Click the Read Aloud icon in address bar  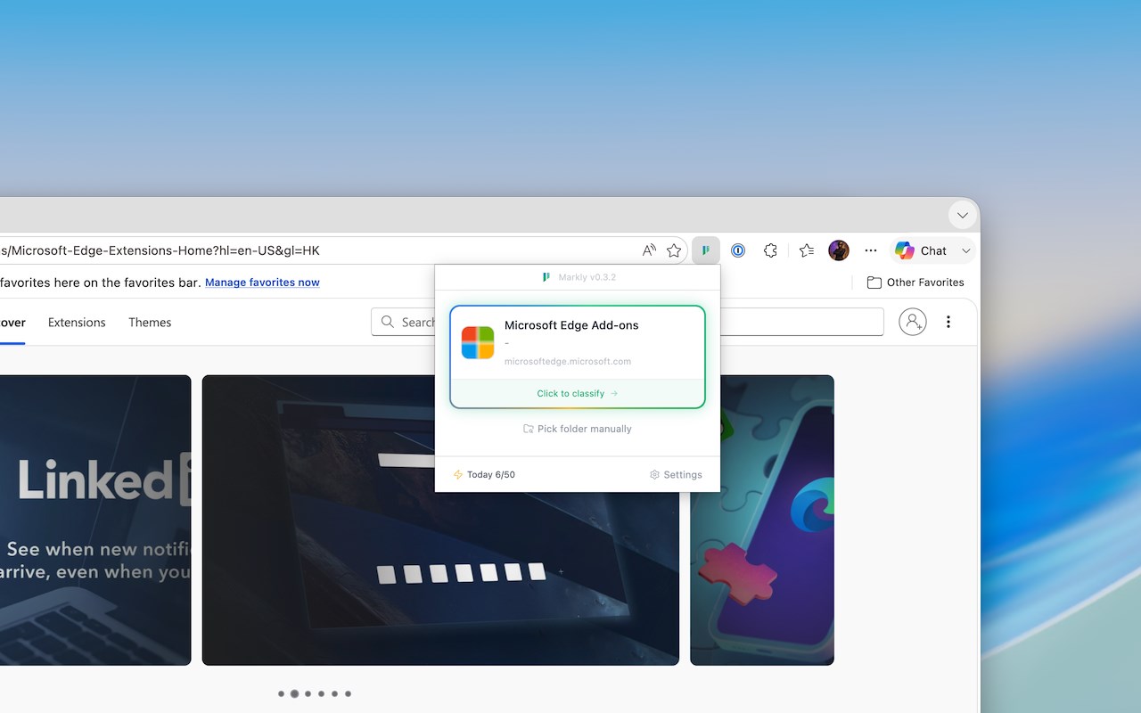[649, 250]
